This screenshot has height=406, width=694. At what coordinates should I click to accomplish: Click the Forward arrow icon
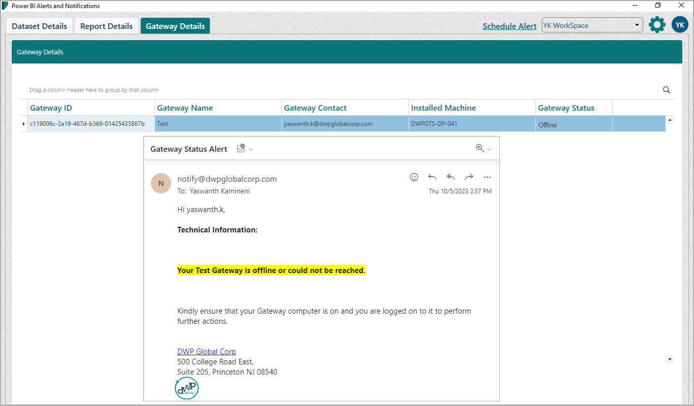pos(469,177)
